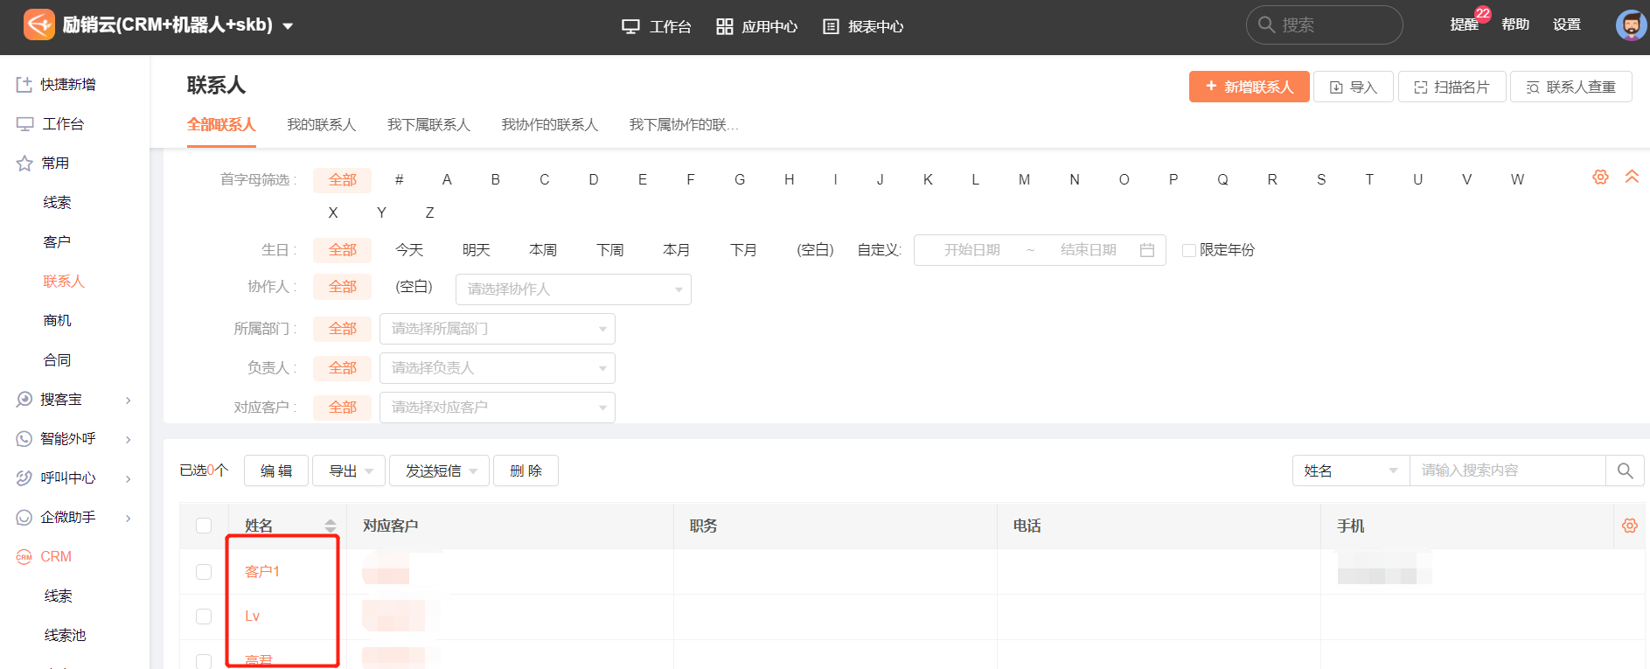1650x669 pixels.
Task: Open filter settings gear icon
Action: (x=1600, y=177)
